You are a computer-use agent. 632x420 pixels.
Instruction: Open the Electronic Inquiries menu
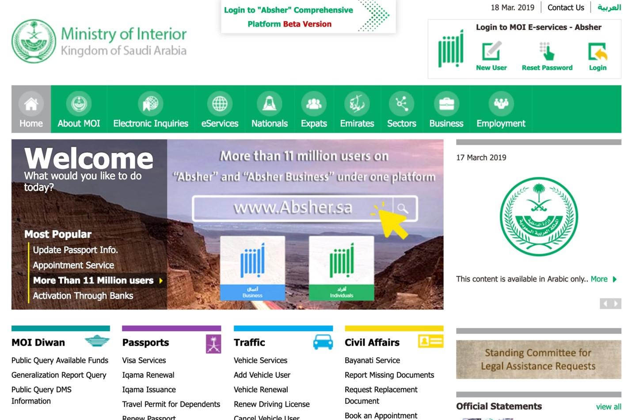click(151, 123)
